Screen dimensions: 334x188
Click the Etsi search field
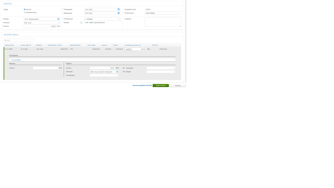19,40
